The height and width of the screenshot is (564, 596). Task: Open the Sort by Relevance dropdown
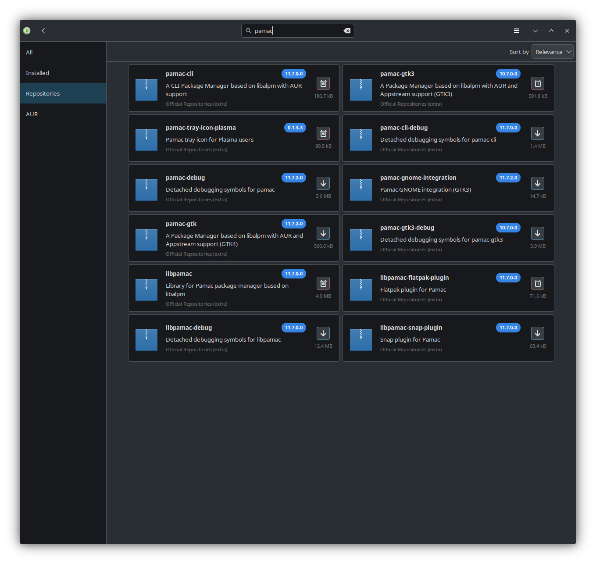tap(553, 52)
